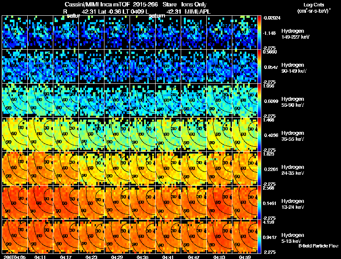Click the 0.5660 scale maximum value

click(270, 52)
